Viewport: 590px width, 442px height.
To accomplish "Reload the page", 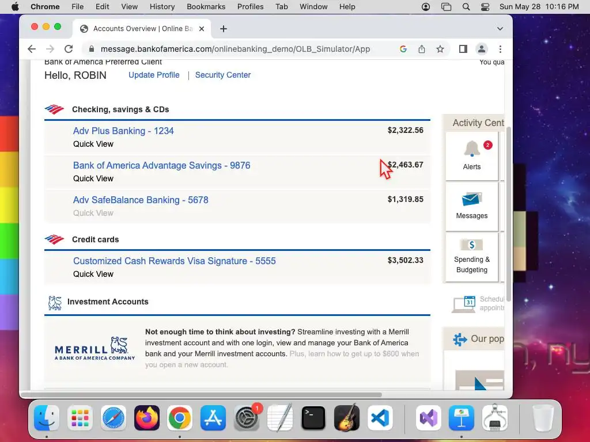I will (69, 49).
